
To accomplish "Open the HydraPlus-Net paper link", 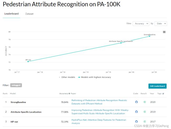I will tap(99, 121).
